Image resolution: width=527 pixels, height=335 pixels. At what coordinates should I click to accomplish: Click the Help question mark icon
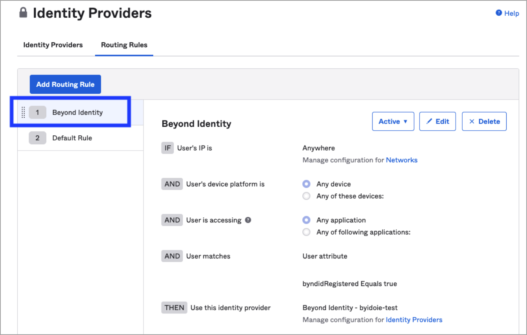pyautogui.click(x=499, y=13)
